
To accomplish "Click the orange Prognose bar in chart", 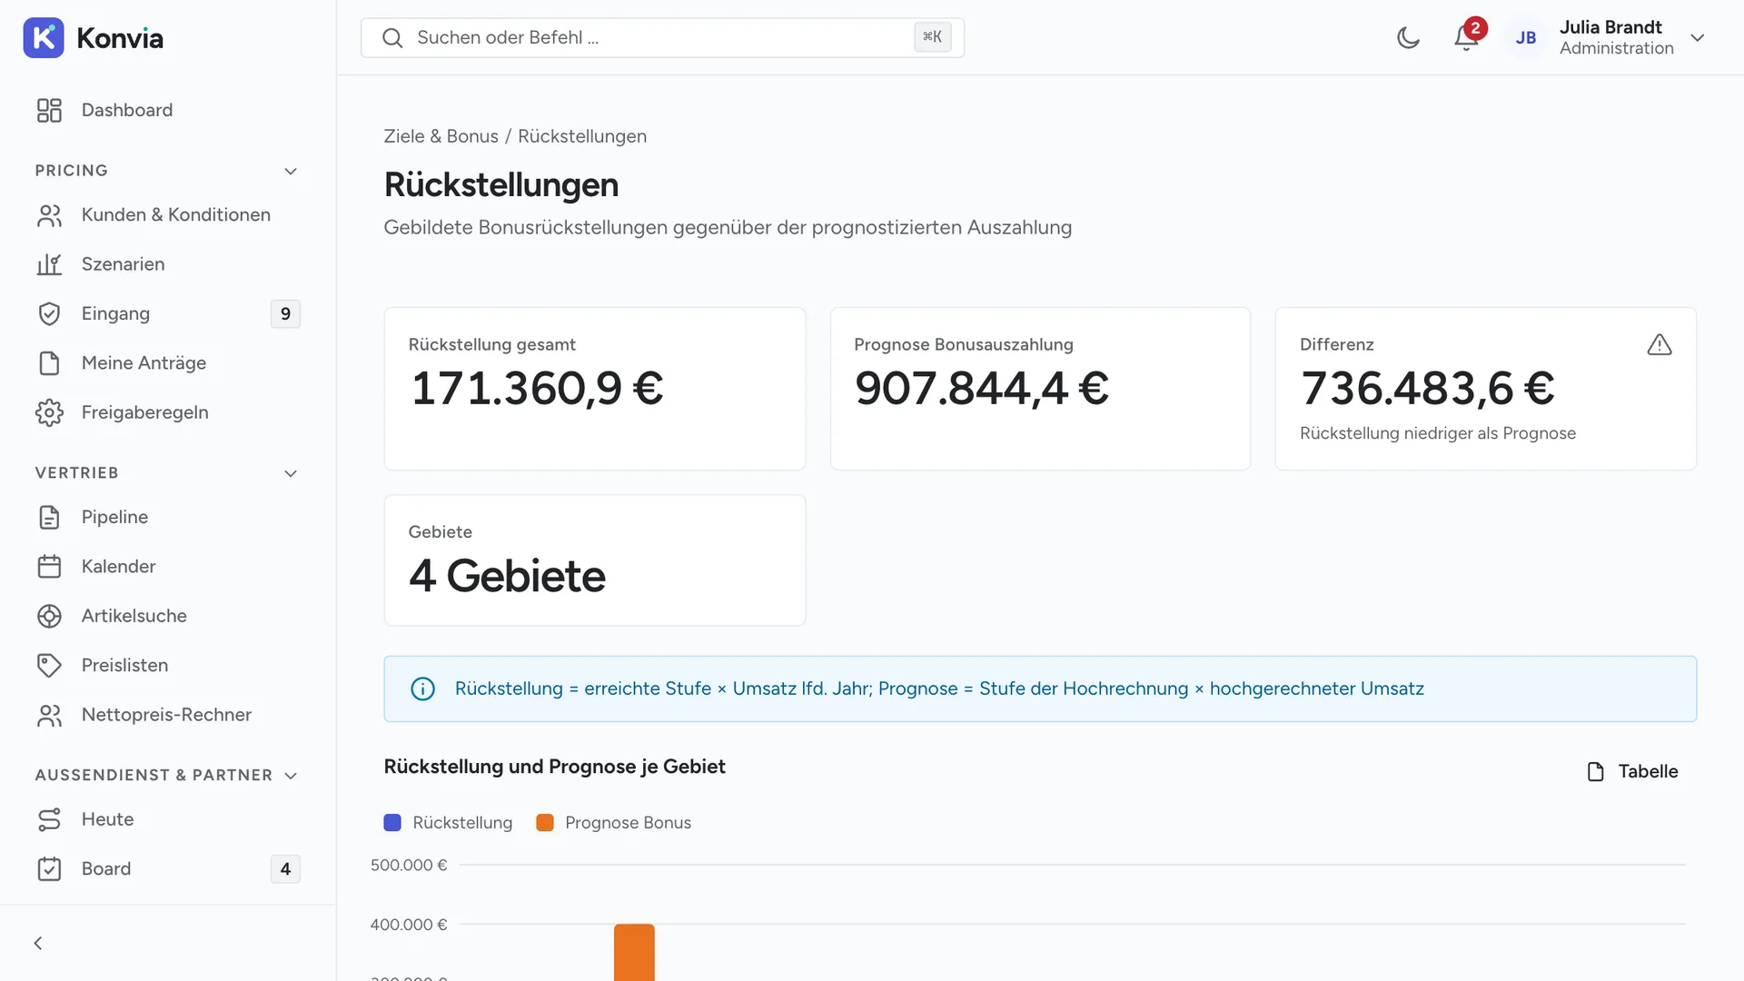I will point(634,952).
